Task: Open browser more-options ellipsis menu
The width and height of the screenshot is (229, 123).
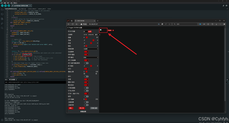Action: click(220, 24)
